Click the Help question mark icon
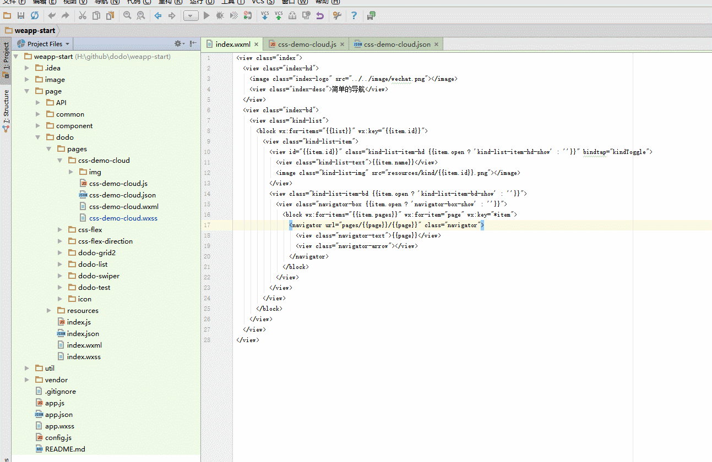The image size is (712, 462). 354,16
